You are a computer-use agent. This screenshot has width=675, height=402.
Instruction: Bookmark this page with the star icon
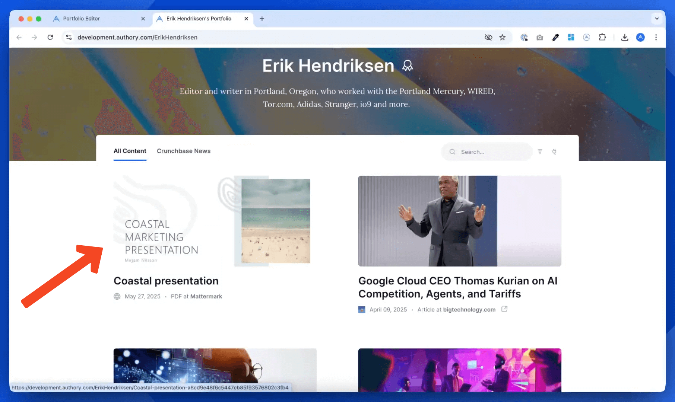[x=503, y=37]
